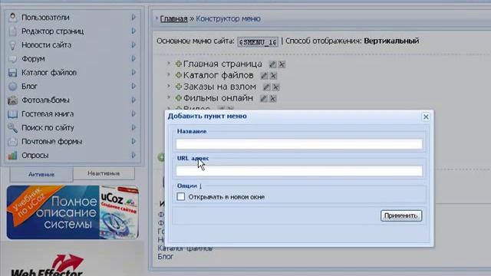Expand Опросы submenu arrow
Image resolution: width=491 pixels, height=276 pixels.
click(133, 155)
